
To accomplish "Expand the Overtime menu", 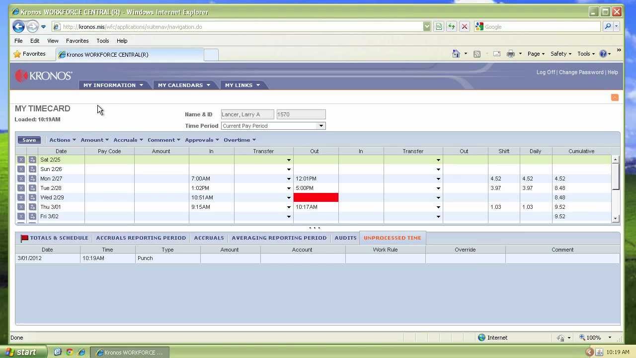I will 240,140.
